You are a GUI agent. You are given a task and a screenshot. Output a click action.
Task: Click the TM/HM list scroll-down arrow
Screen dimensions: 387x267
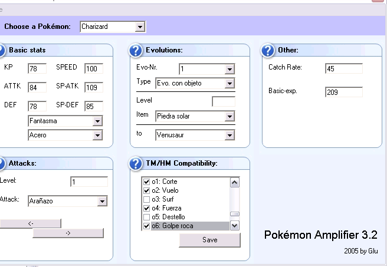click(x=234, y=225)
